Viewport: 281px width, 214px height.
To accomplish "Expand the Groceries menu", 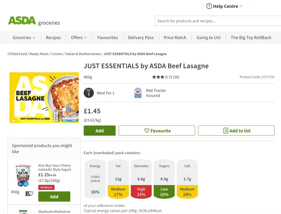I will click(x=24, y=38).
